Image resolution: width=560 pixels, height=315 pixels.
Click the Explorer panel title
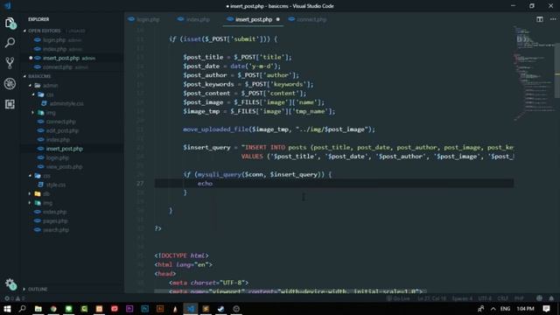tap(38, 19)
